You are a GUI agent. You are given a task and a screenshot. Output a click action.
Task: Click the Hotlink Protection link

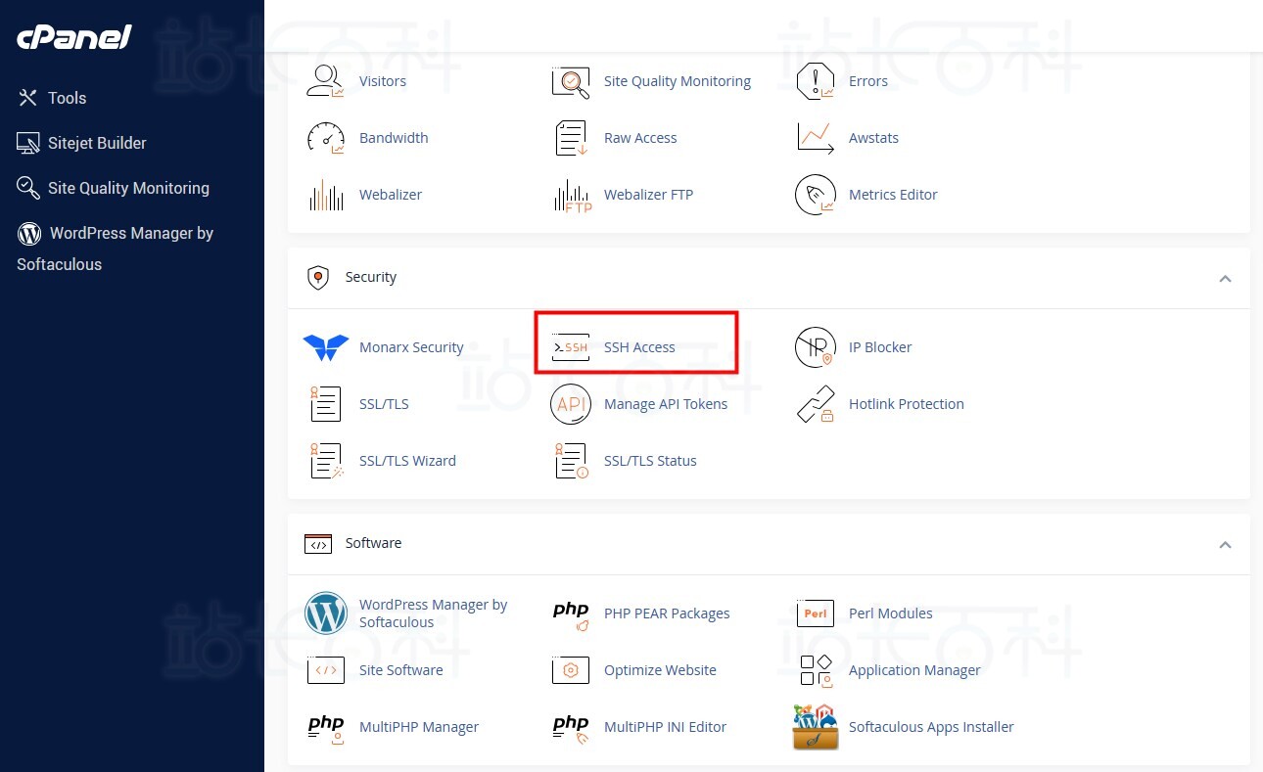coord(907,404)
